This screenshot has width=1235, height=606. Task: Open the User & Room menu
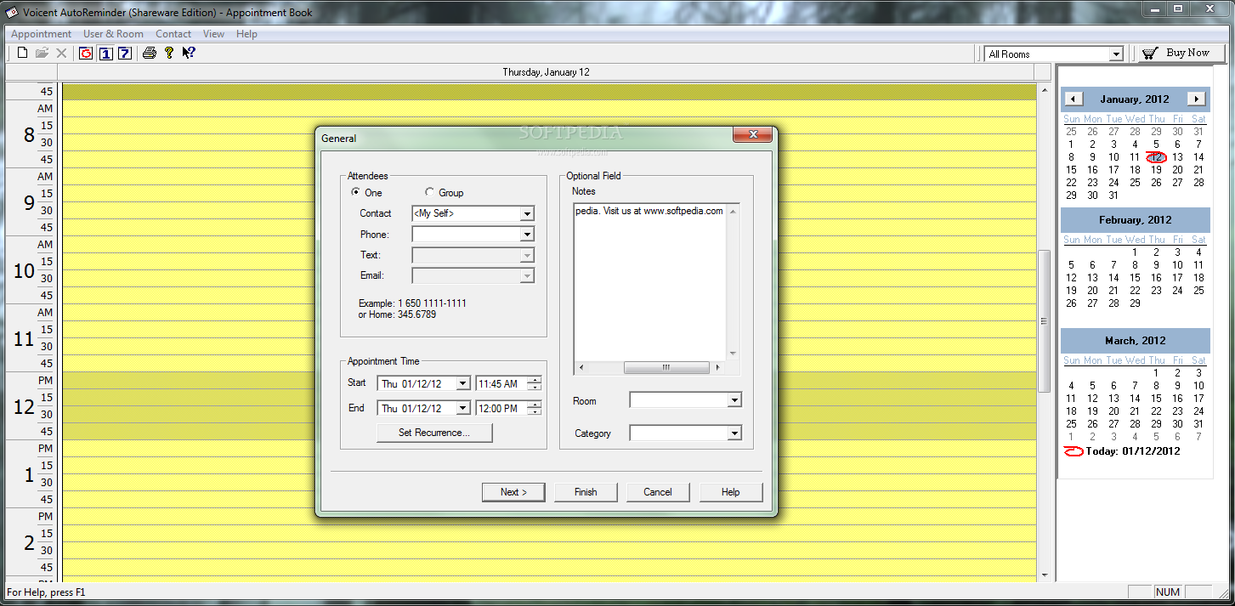[x=113, y=34]
